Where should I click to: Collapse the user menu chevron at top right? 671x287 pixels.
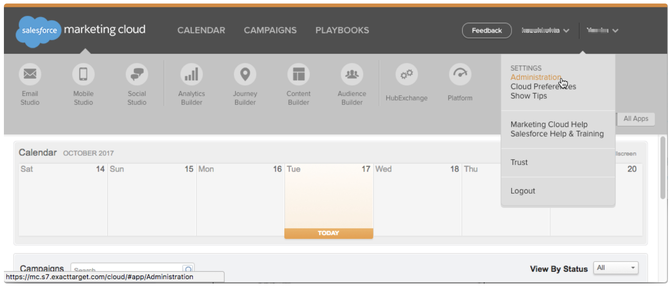pos(615,30)
